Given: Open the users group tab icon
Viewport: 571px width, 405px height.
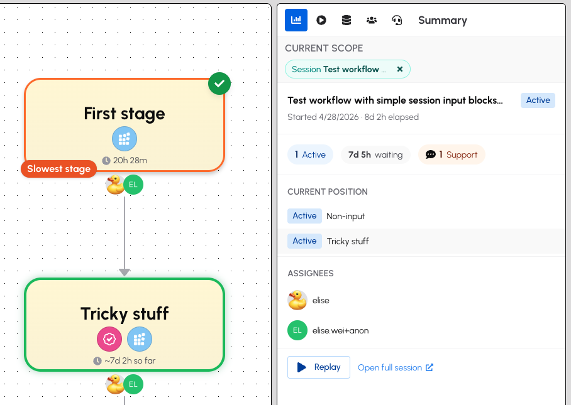Looking at the screenshot, I should 372,20.
